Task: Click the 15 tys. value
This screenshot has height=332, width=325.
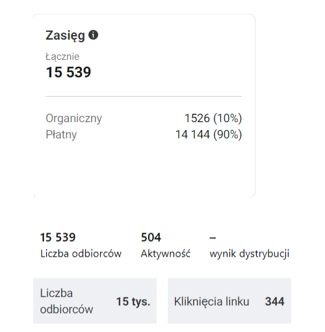Action: point(133,301)
